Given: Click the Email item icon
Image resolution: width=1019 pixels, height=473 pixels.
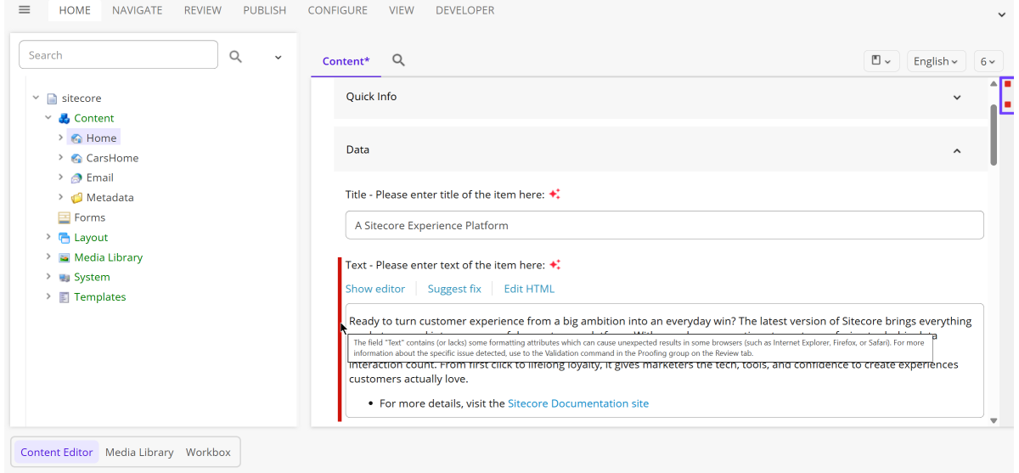Looking at the screenshot, I should (x=76, y=177).
